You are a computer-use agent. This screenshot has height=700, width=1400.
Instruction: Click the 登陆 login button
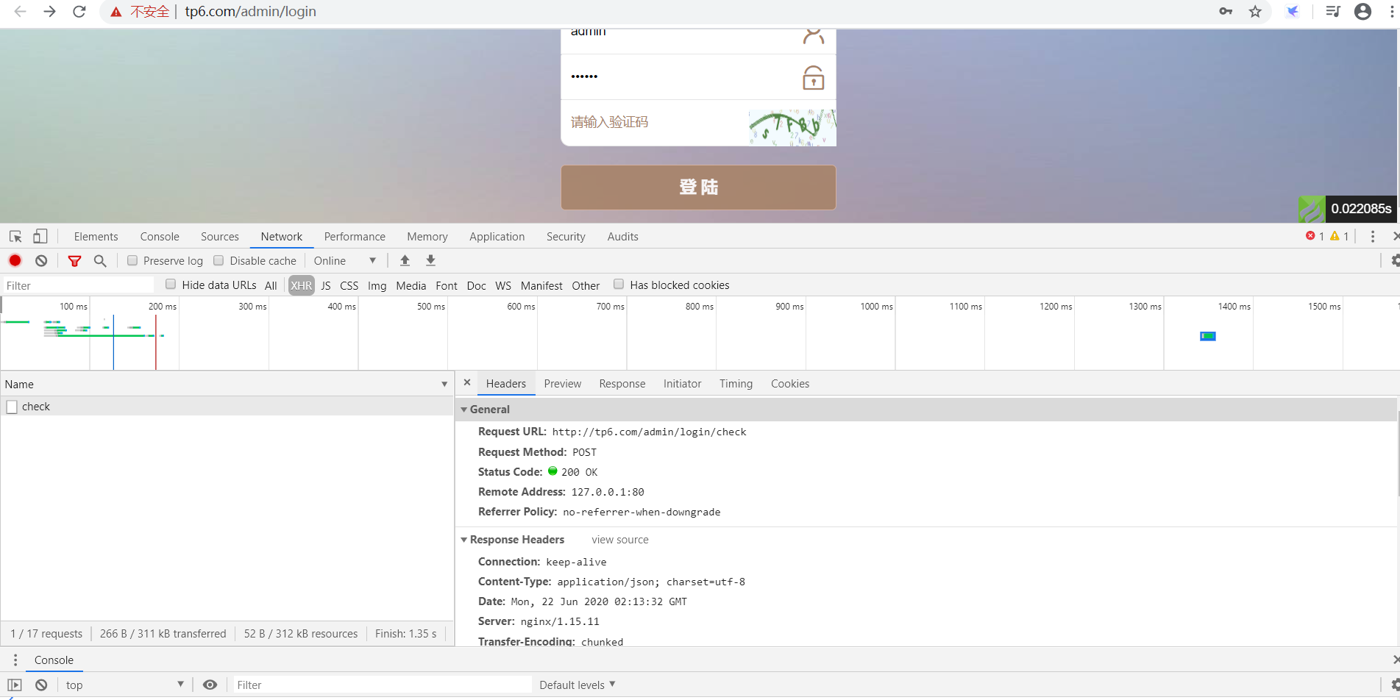coord(698,187)
